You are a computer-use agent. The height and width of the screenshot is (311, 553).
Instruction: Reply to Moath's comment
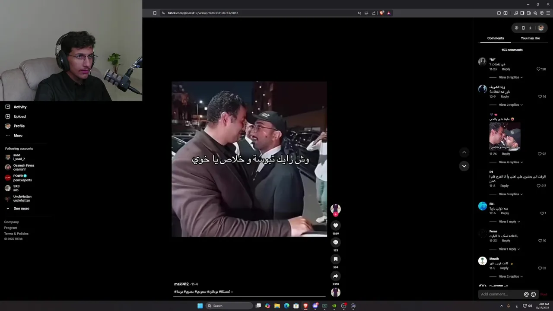504,268
